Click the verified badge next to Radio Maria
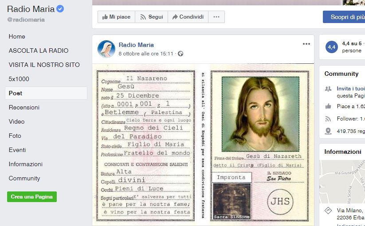This screenshot has width=365, height=226. 60,9
